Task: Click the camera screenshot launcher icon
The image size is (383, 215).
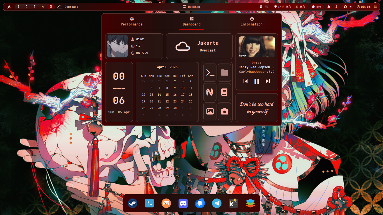Action: [225, 111]
